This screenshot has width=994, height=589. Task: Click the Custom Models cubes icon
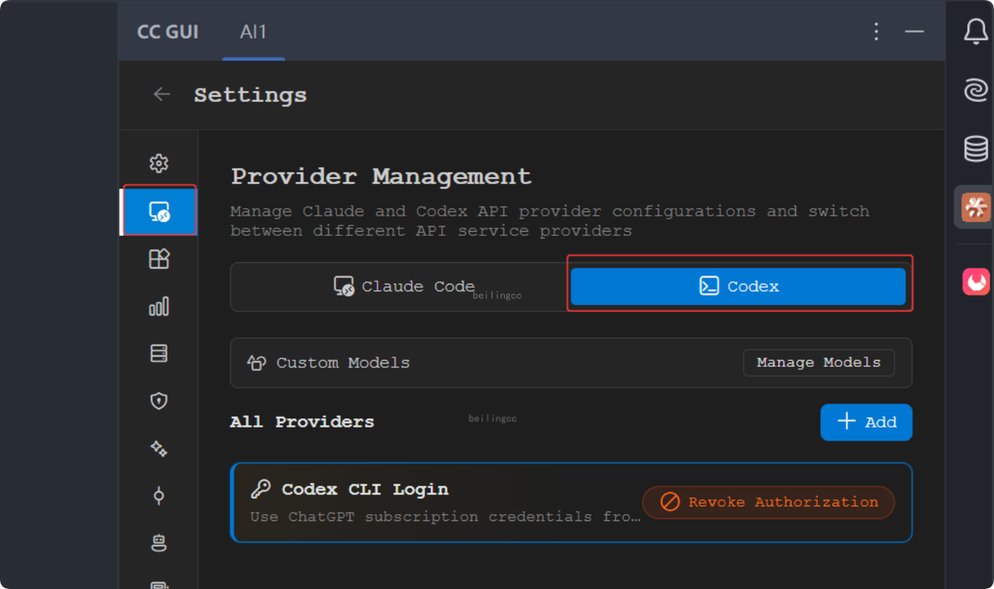coord(256,362)
